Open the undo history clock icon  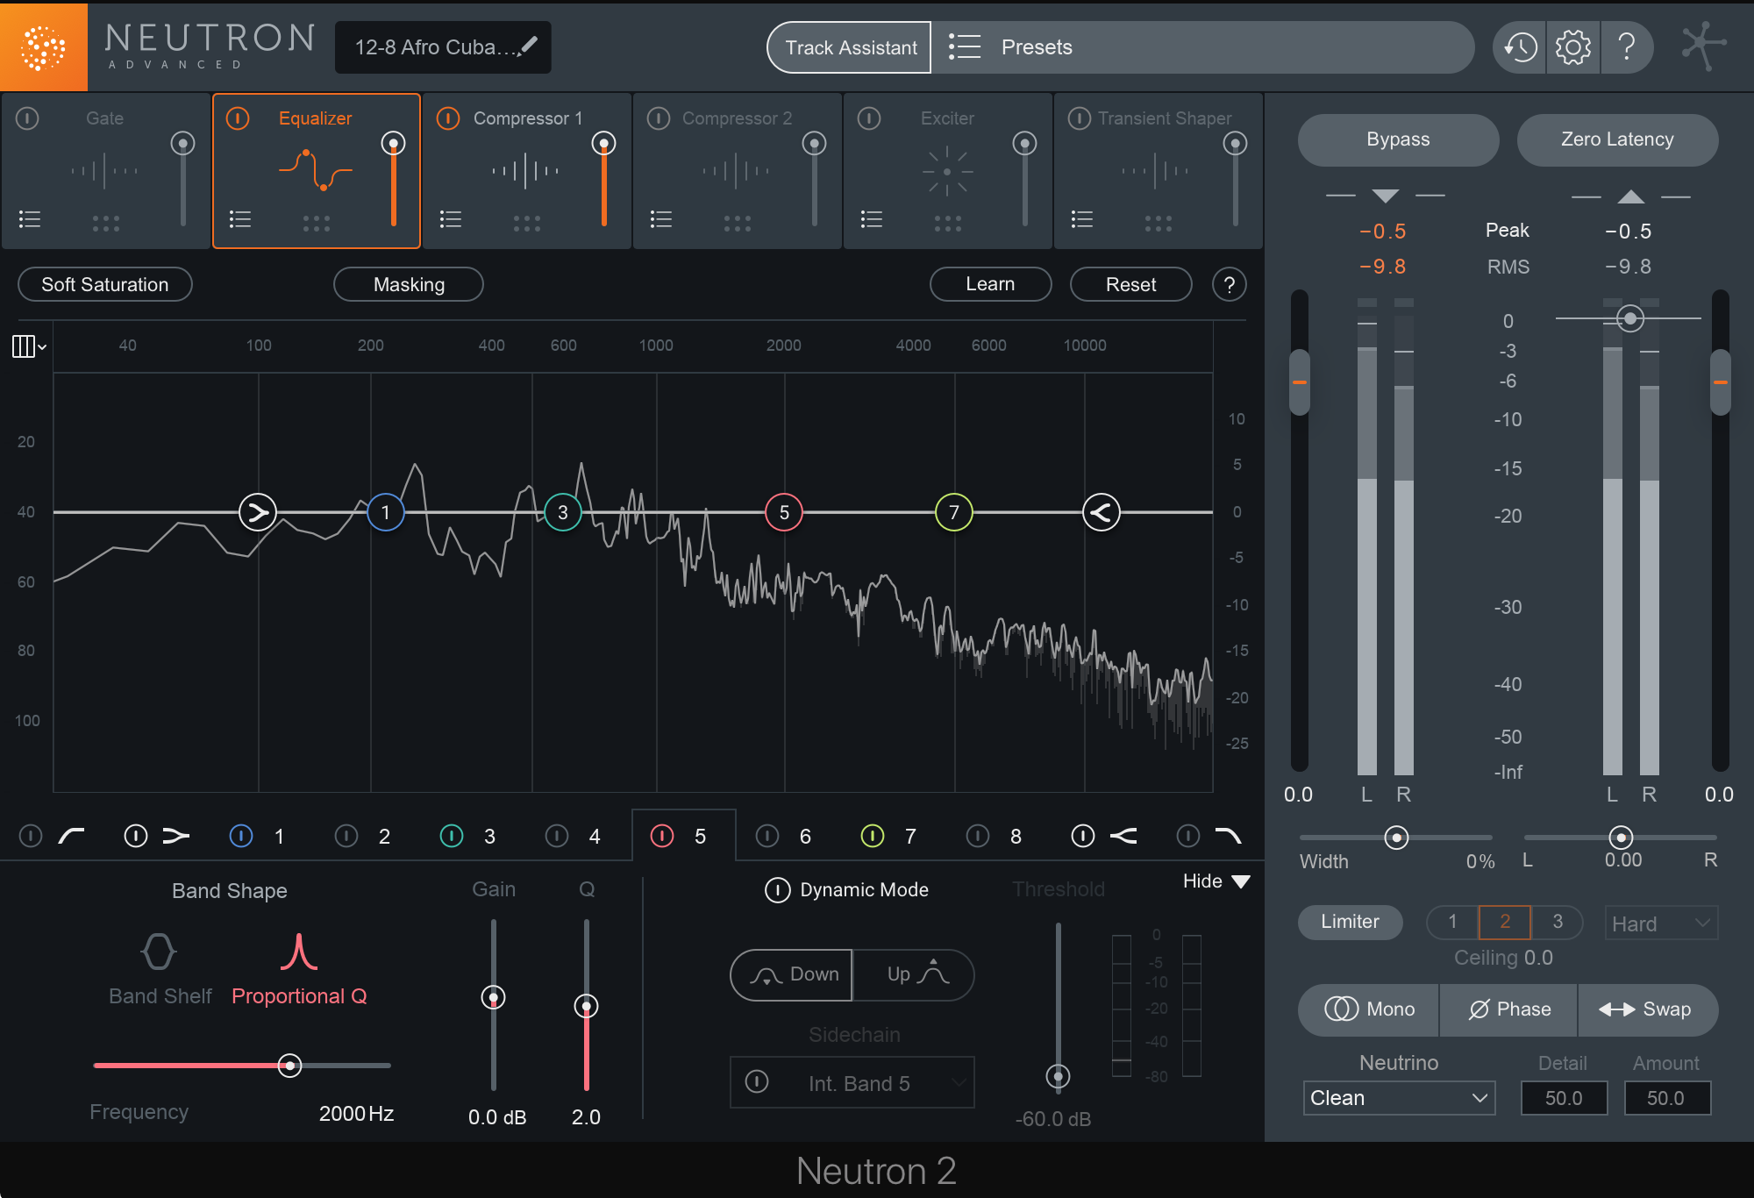click(x=1520, y=47)
